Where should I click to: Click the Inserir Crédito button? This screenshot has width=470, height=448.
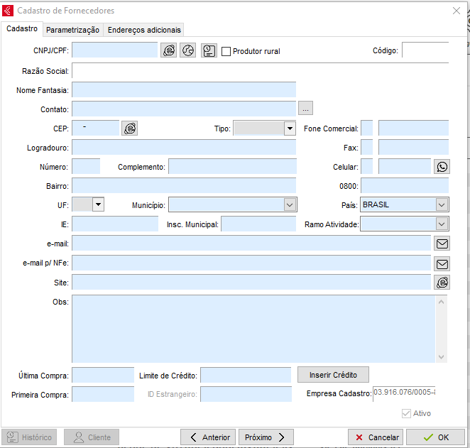pyautogui.click(x=333, y=374)
